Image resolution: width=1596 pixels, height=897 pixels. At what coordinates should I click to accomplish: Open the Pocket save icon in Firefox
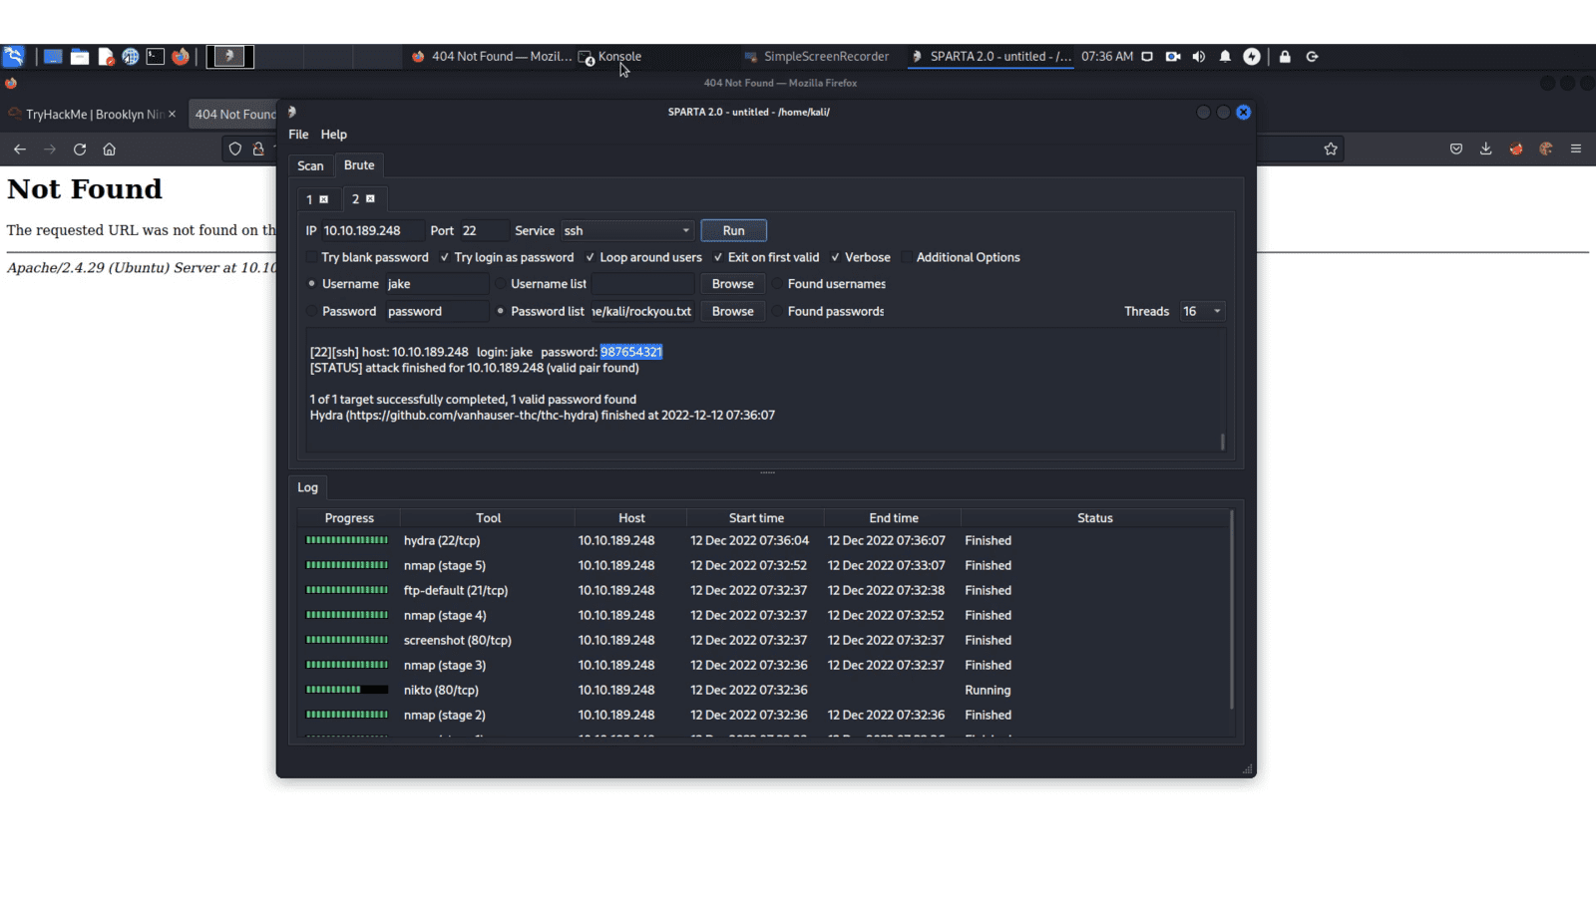coord(1456,149)
